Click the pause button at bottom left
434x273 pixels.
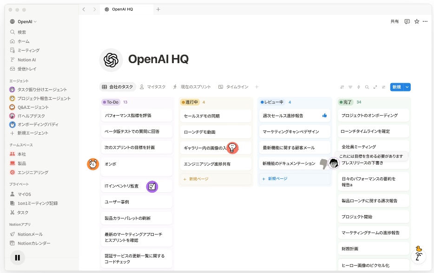(x=18, y=258)
